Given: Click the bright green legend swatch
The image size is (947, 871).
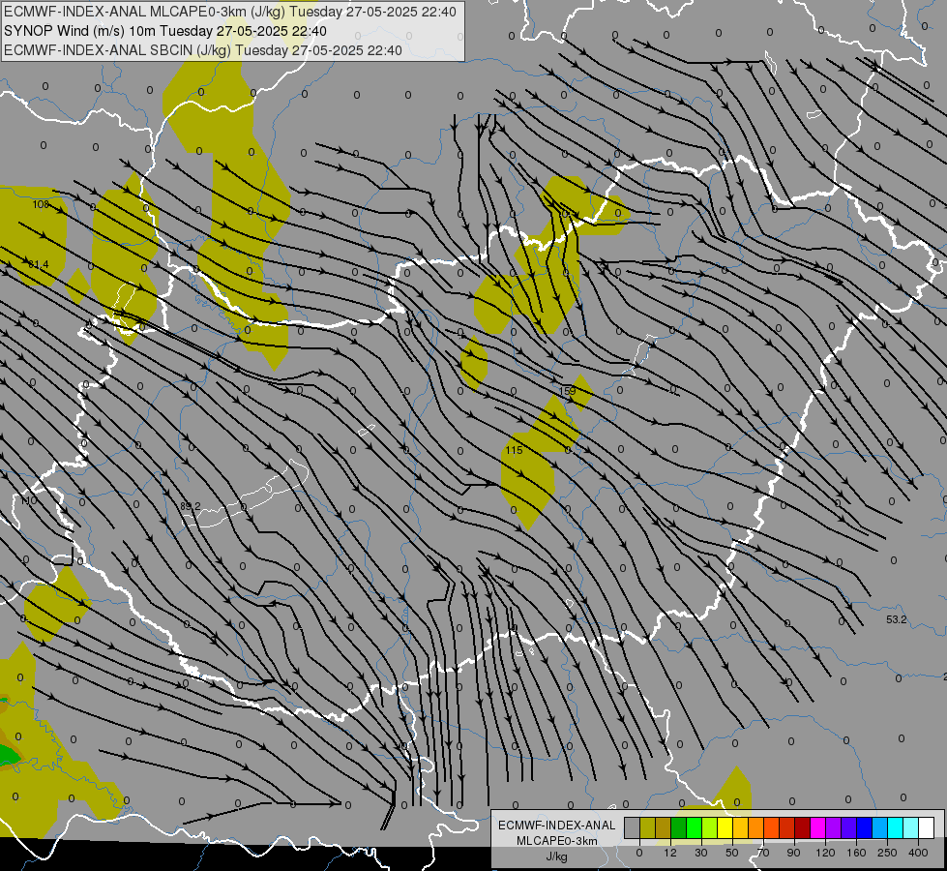Looking at the screenshot, I should 694,827.
